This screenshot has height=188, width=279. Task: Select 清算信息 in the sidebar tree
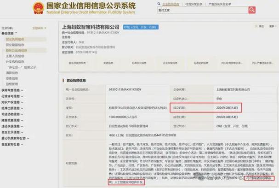(12, 73)
